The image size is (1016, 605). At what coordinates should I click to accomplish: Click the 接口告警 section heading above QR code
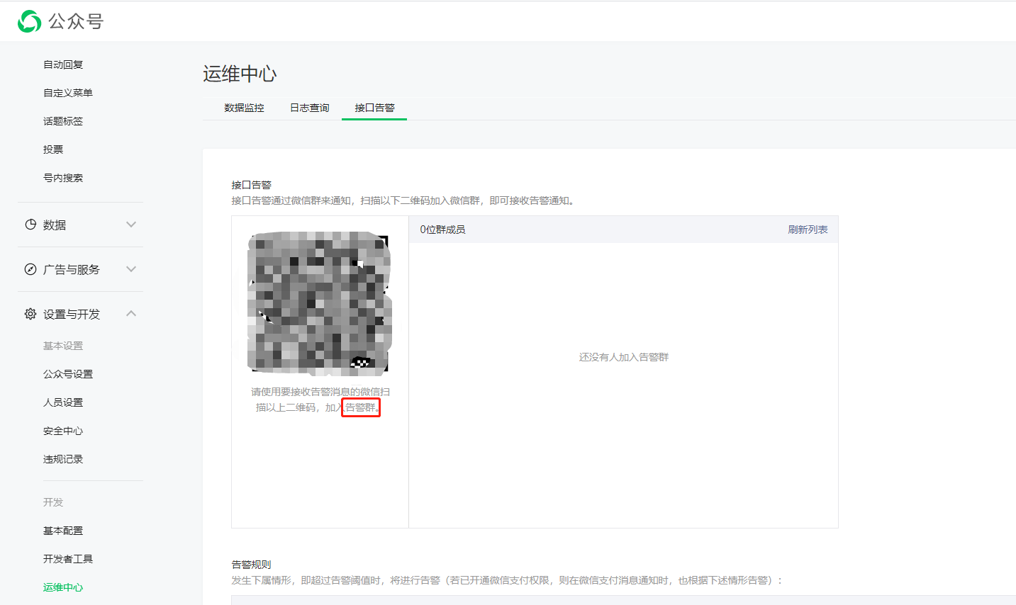click(x=251, y=185)
